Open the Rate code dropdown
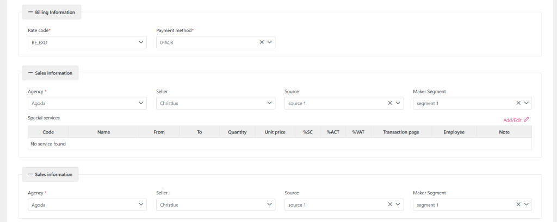The height and width of the screenshot is (222, 557). coord(87,42)
